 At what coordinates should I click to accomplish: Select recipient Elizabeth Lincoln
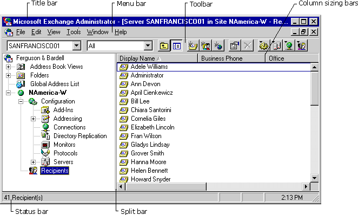click(153, 127)
